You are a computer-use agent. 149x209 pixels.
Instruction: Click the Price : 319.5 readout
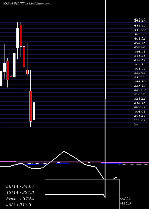[x=20, y=199]
